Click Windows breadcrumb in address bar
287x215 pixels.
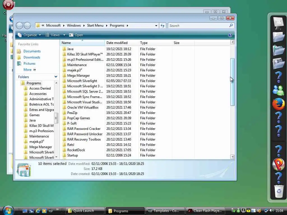pos(74,25)
